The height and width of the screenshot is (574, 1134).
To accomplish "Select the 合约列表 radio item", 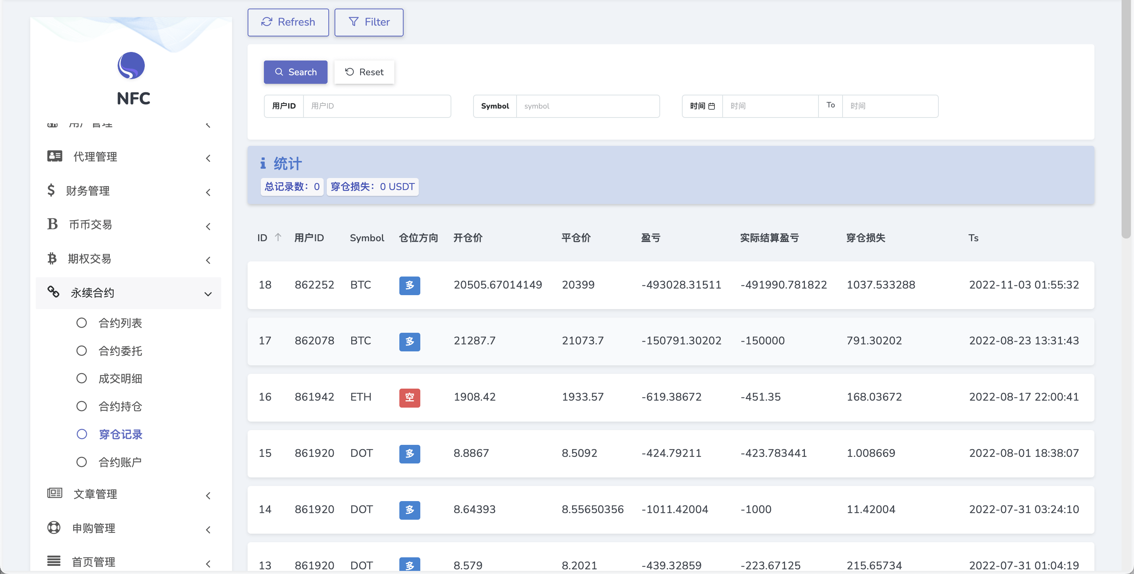I will point(81,322).
